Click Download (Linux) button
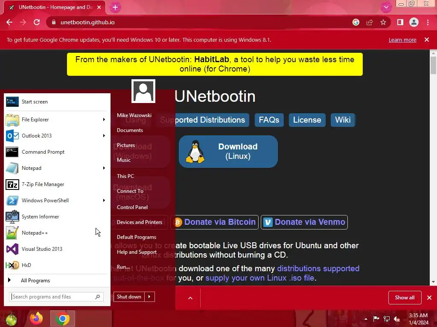The image size is (437, 327). pos(228,152)
